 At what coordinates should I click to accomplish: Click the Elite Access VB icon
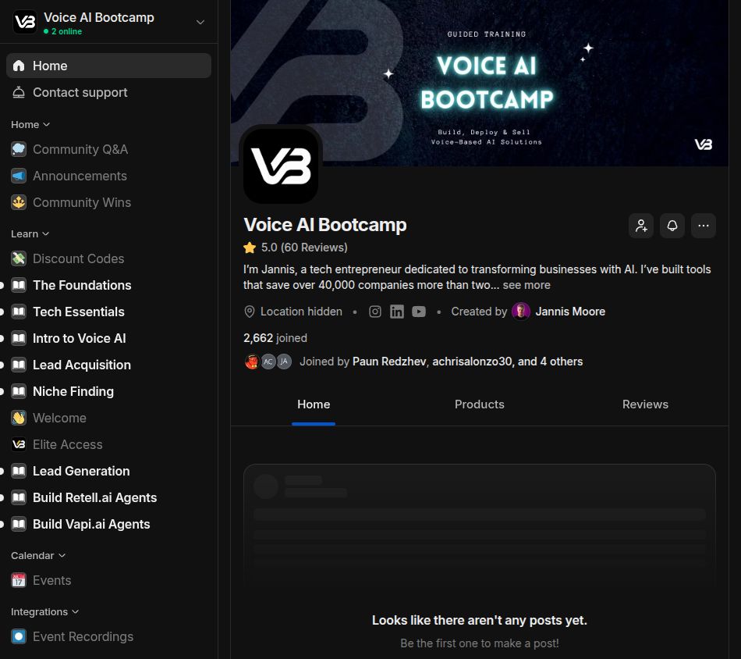(x=19, y=445)
